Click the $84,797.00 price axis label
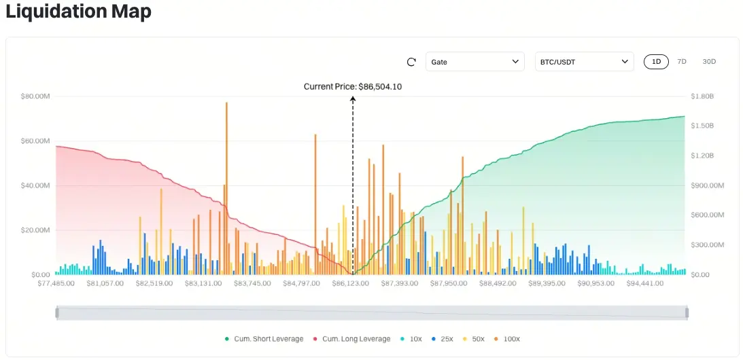Screen dimensions: 743x360 301,283
